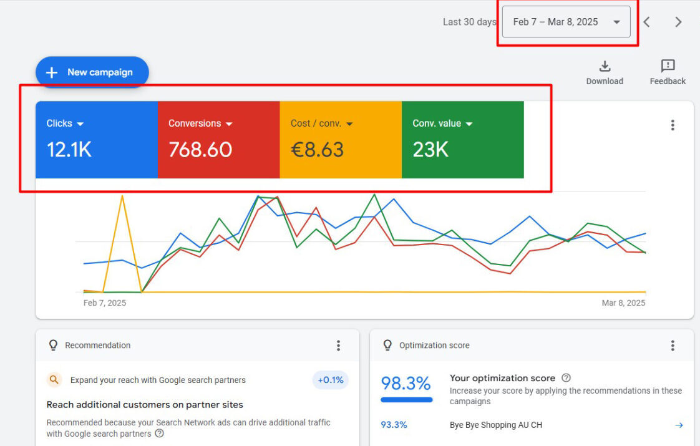This screenshot has height=446, width=700.
Task: Select the red 768.60 conversions tile
Action: pos(219,140)
